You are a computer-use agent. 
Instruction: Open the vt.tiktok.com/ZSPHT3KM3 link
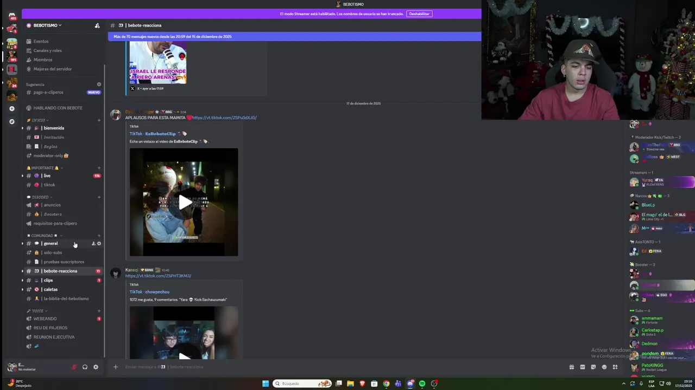pyautogui.click(x=158, y=276)
